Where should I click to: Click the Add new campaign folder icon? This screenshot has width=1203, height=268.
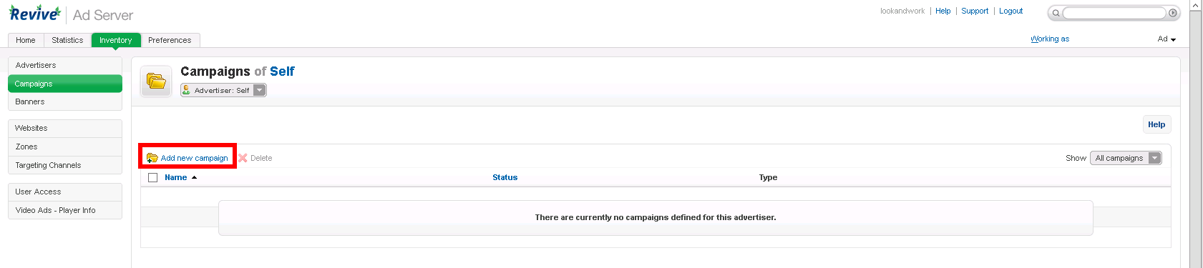pos(152,158)
